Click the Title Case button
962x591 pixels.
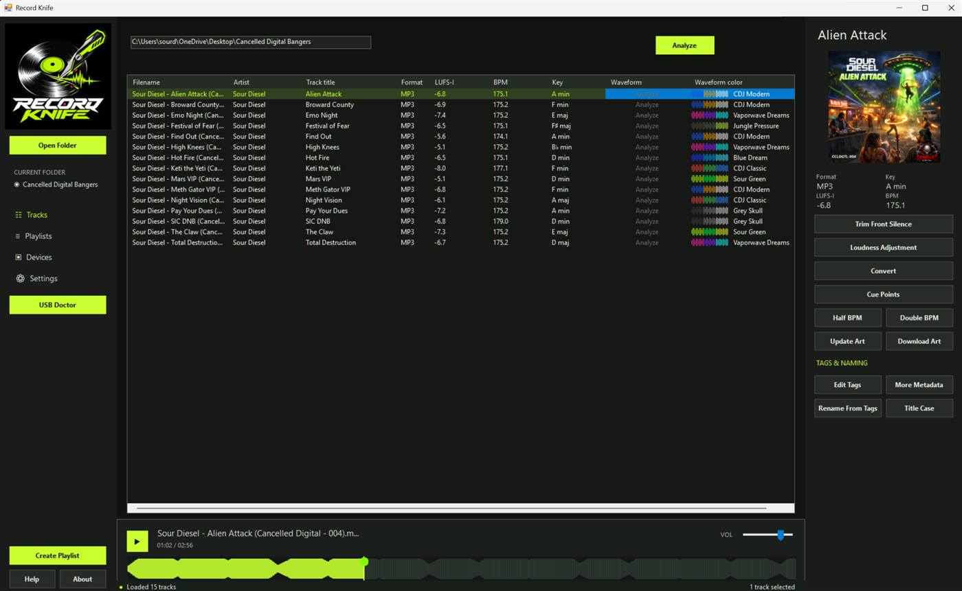tap(919, 408)
